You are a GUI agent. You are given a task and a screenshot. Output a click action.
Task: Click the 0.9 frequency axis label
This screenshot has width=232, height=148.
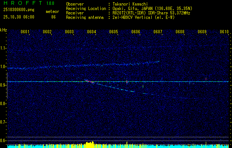(3, 85)
